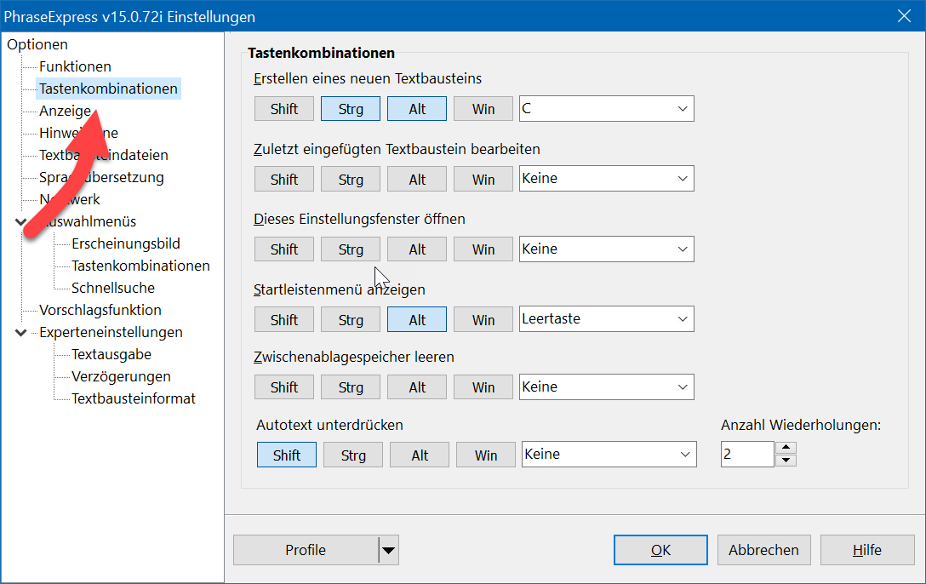Select Vorschlagsfunktion in the tree
The image size is (926, 584).
coord(100,310)
